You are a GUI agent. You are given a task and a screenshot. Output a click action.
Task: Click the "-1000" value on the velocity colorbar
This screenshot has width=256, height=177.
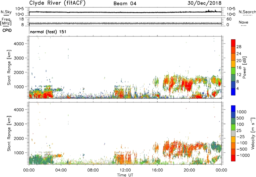click(243, 155)
